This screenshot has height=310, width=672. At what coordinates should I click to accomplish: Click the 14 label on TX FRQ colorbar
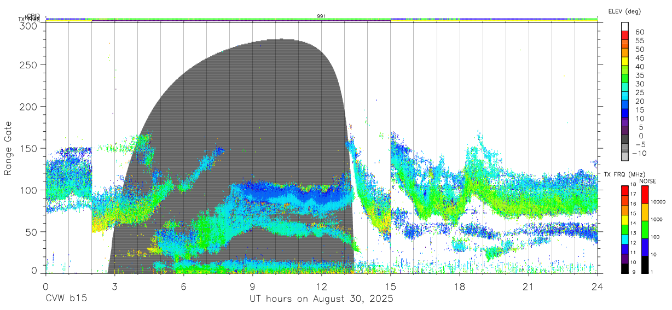tap(634, 223)
